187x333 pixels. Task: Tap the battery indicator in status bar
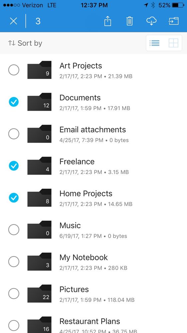click(178, 5)
